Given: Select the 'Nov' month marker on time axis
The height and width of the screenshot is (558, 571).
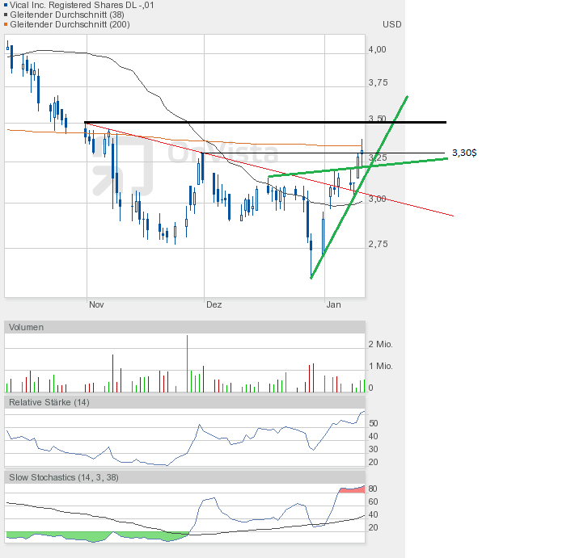Looking at the screenshot, I should 96,304.
